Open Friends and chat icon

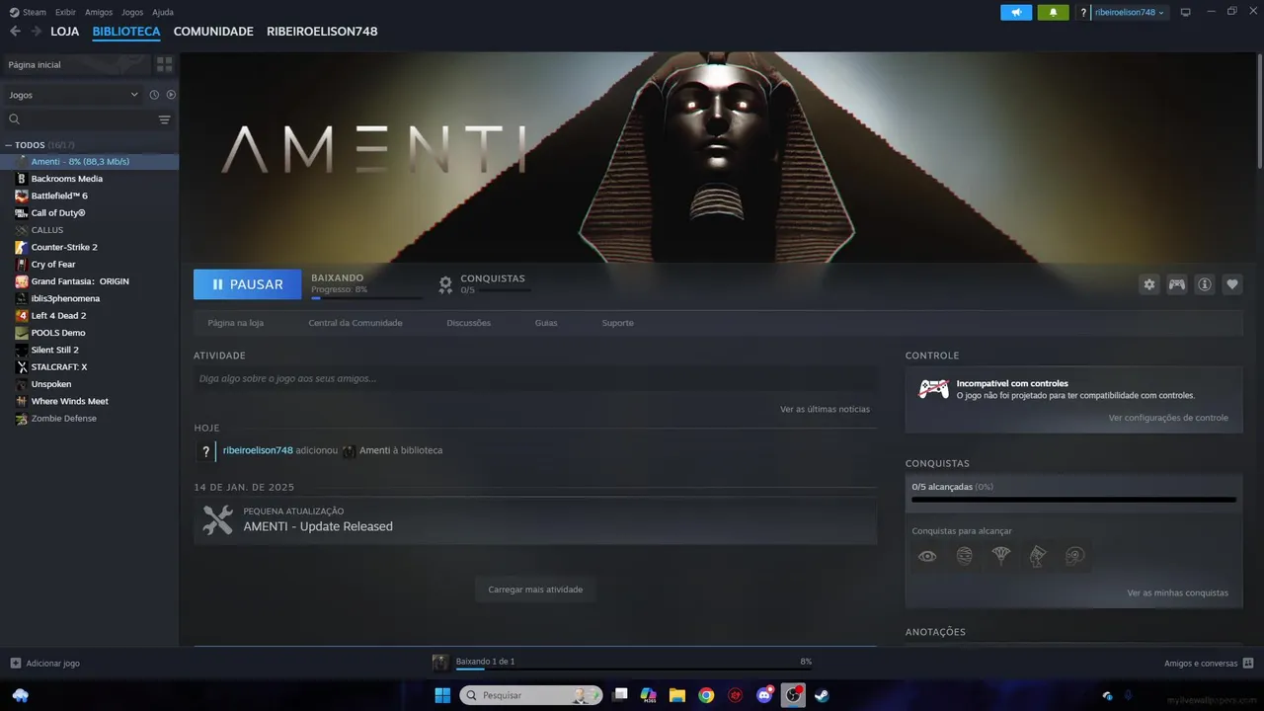point(1248,664)
